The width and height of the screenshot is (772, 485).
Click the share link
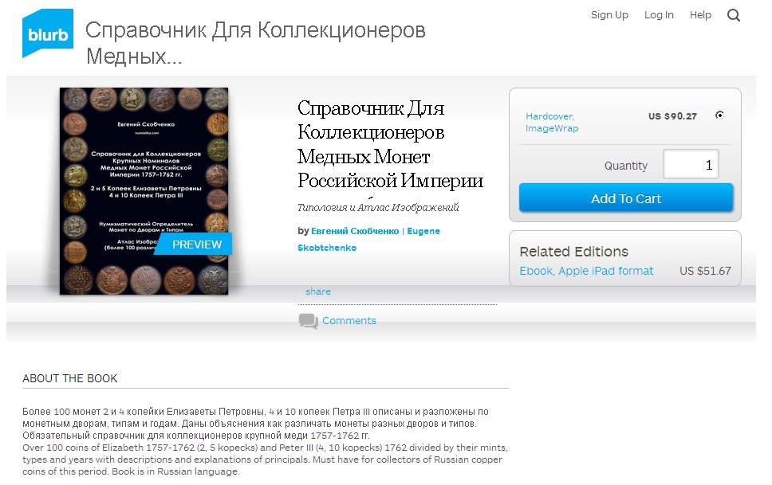[x=318, y=291]
